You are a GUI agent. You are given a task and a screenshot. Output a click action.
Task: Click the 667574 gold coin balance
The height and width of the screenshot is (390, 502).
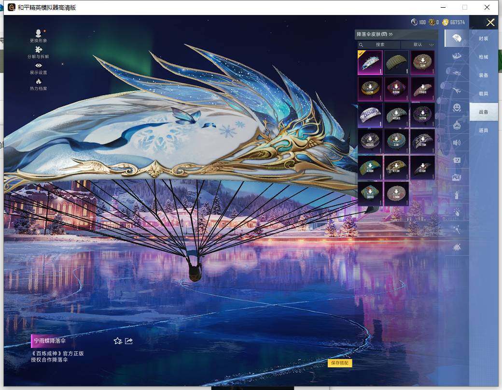[x=453, y=22]
